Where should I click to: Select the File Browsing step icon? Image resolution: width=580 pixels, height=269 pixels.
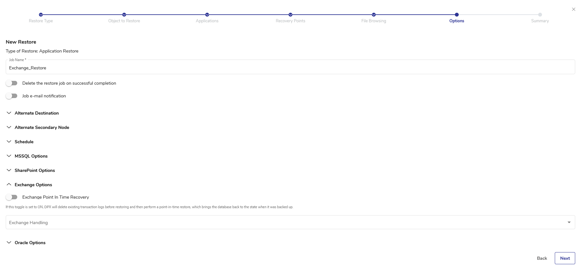tap(374, 15)
